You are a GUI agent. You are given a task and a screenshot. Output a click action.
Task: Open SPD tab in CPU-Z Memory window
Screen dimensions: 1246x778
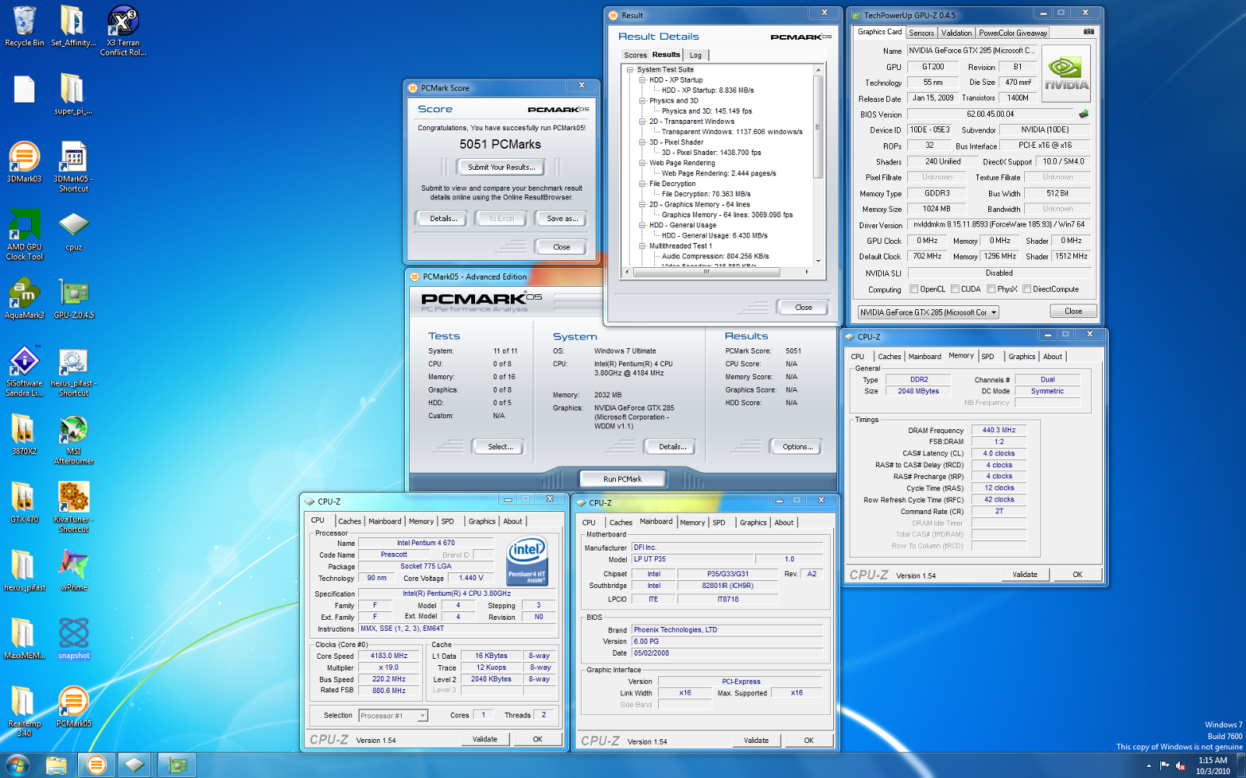click(x=987, y=357)
